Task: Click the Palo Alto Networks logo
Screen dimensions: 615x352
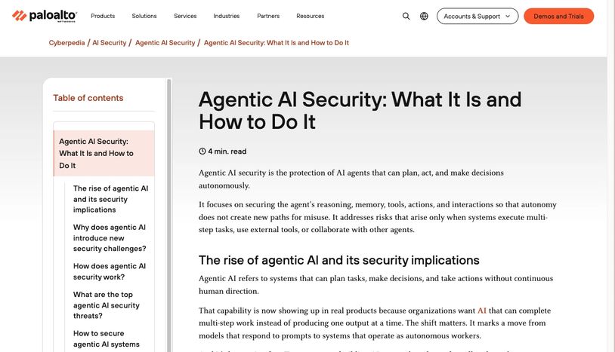Action: tap(45, 16)
